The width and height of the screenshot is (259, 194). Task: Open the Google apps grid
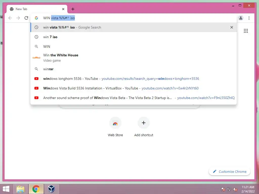246,31
